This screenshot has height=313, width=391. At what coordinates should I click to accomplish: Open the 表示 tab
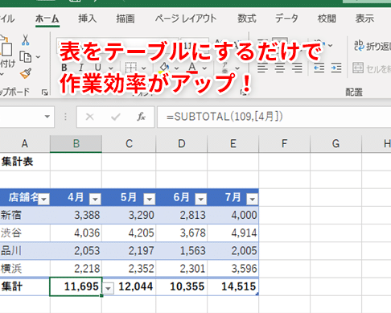364,19
